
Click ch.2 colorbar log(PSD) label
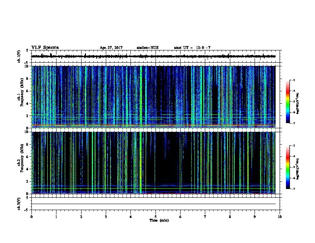pos(298,169)
